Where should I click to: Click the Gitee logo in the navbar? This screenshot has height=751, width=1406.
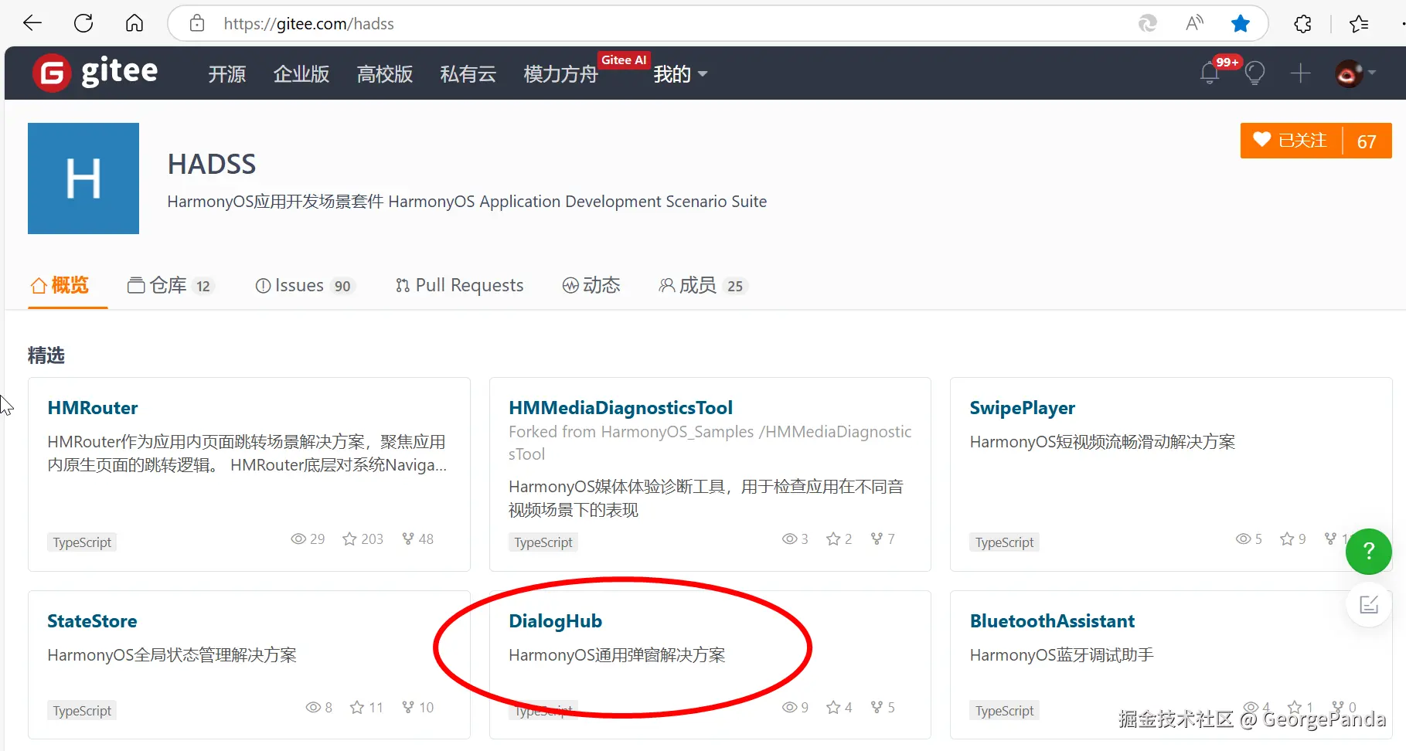coord(96,73)
